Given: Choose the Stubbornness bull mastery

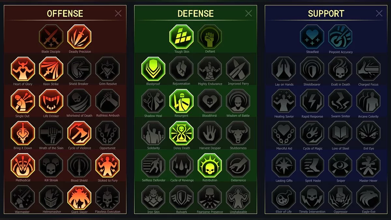Looking at the screenshot, I should [238, 133].
